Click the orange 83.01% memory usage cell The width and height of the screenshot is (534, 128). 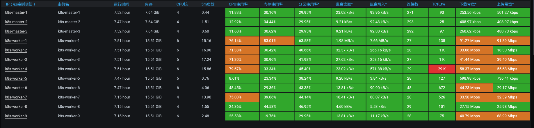point(277,41)
